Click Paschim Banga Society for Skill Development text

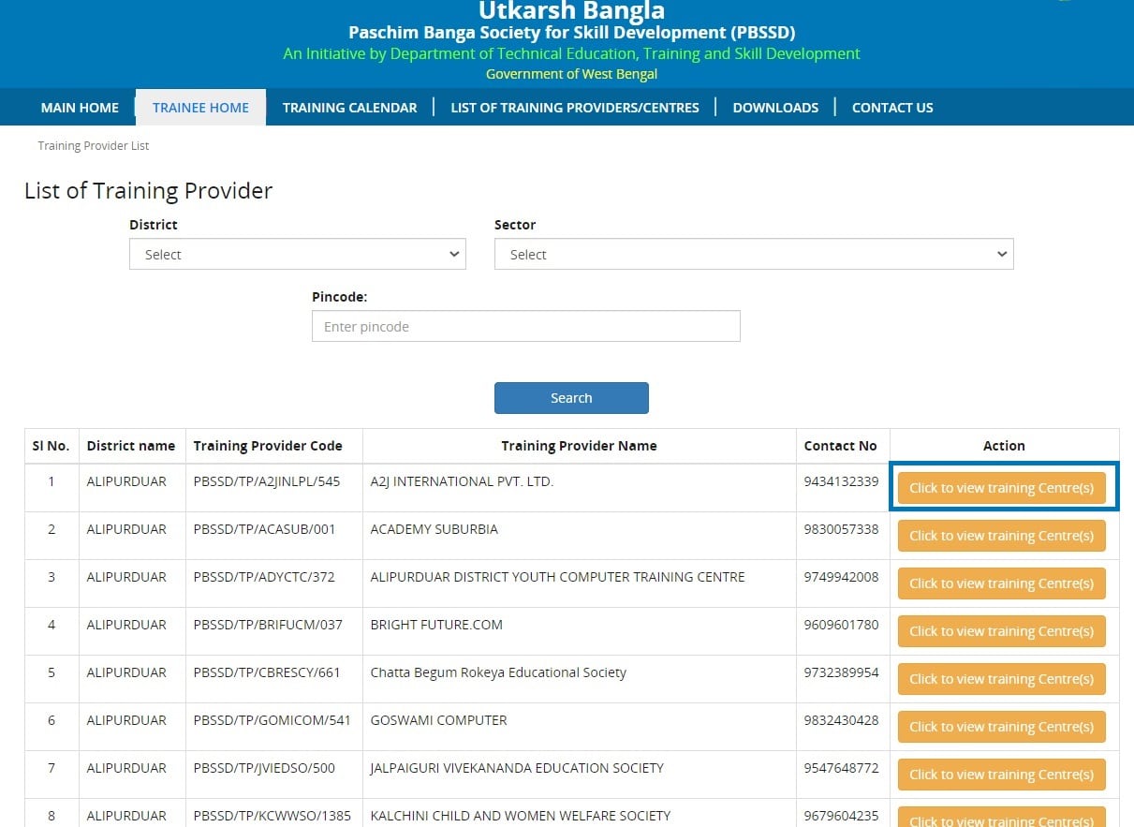[x=571, y=33]
